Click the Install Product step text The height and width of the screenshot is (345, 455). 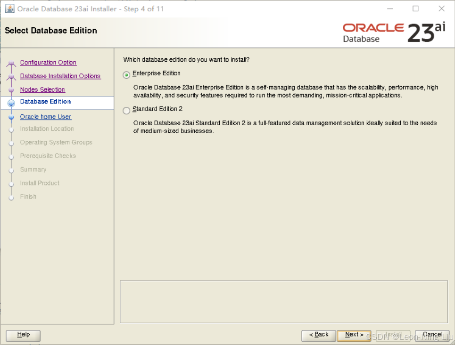click(x=40, y=183)
